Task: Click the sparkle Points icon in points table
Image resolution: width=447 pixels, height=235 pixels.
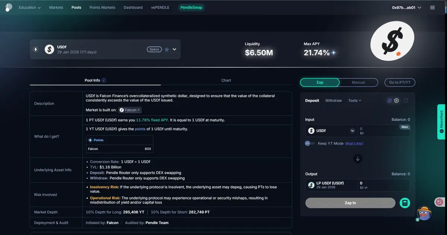Action: pos(90,140)
